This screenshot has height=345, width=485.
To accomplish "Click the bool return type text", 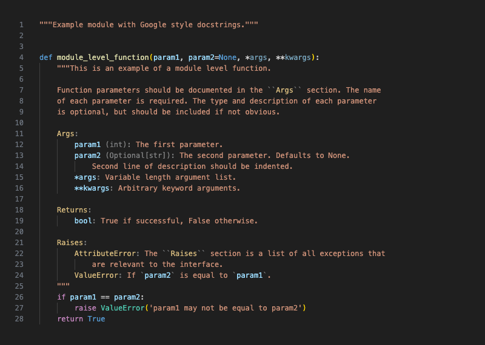I will click(x=83, y=221).
